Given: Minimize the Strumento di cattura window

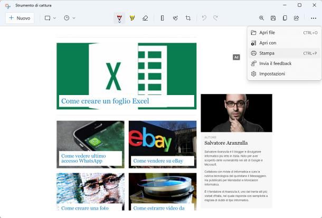Looking at the screenshot, I should tap(285, 5).
